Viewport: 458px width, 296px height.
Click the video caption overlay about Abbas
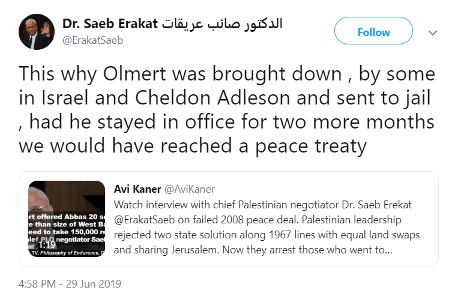click(67, 228)
